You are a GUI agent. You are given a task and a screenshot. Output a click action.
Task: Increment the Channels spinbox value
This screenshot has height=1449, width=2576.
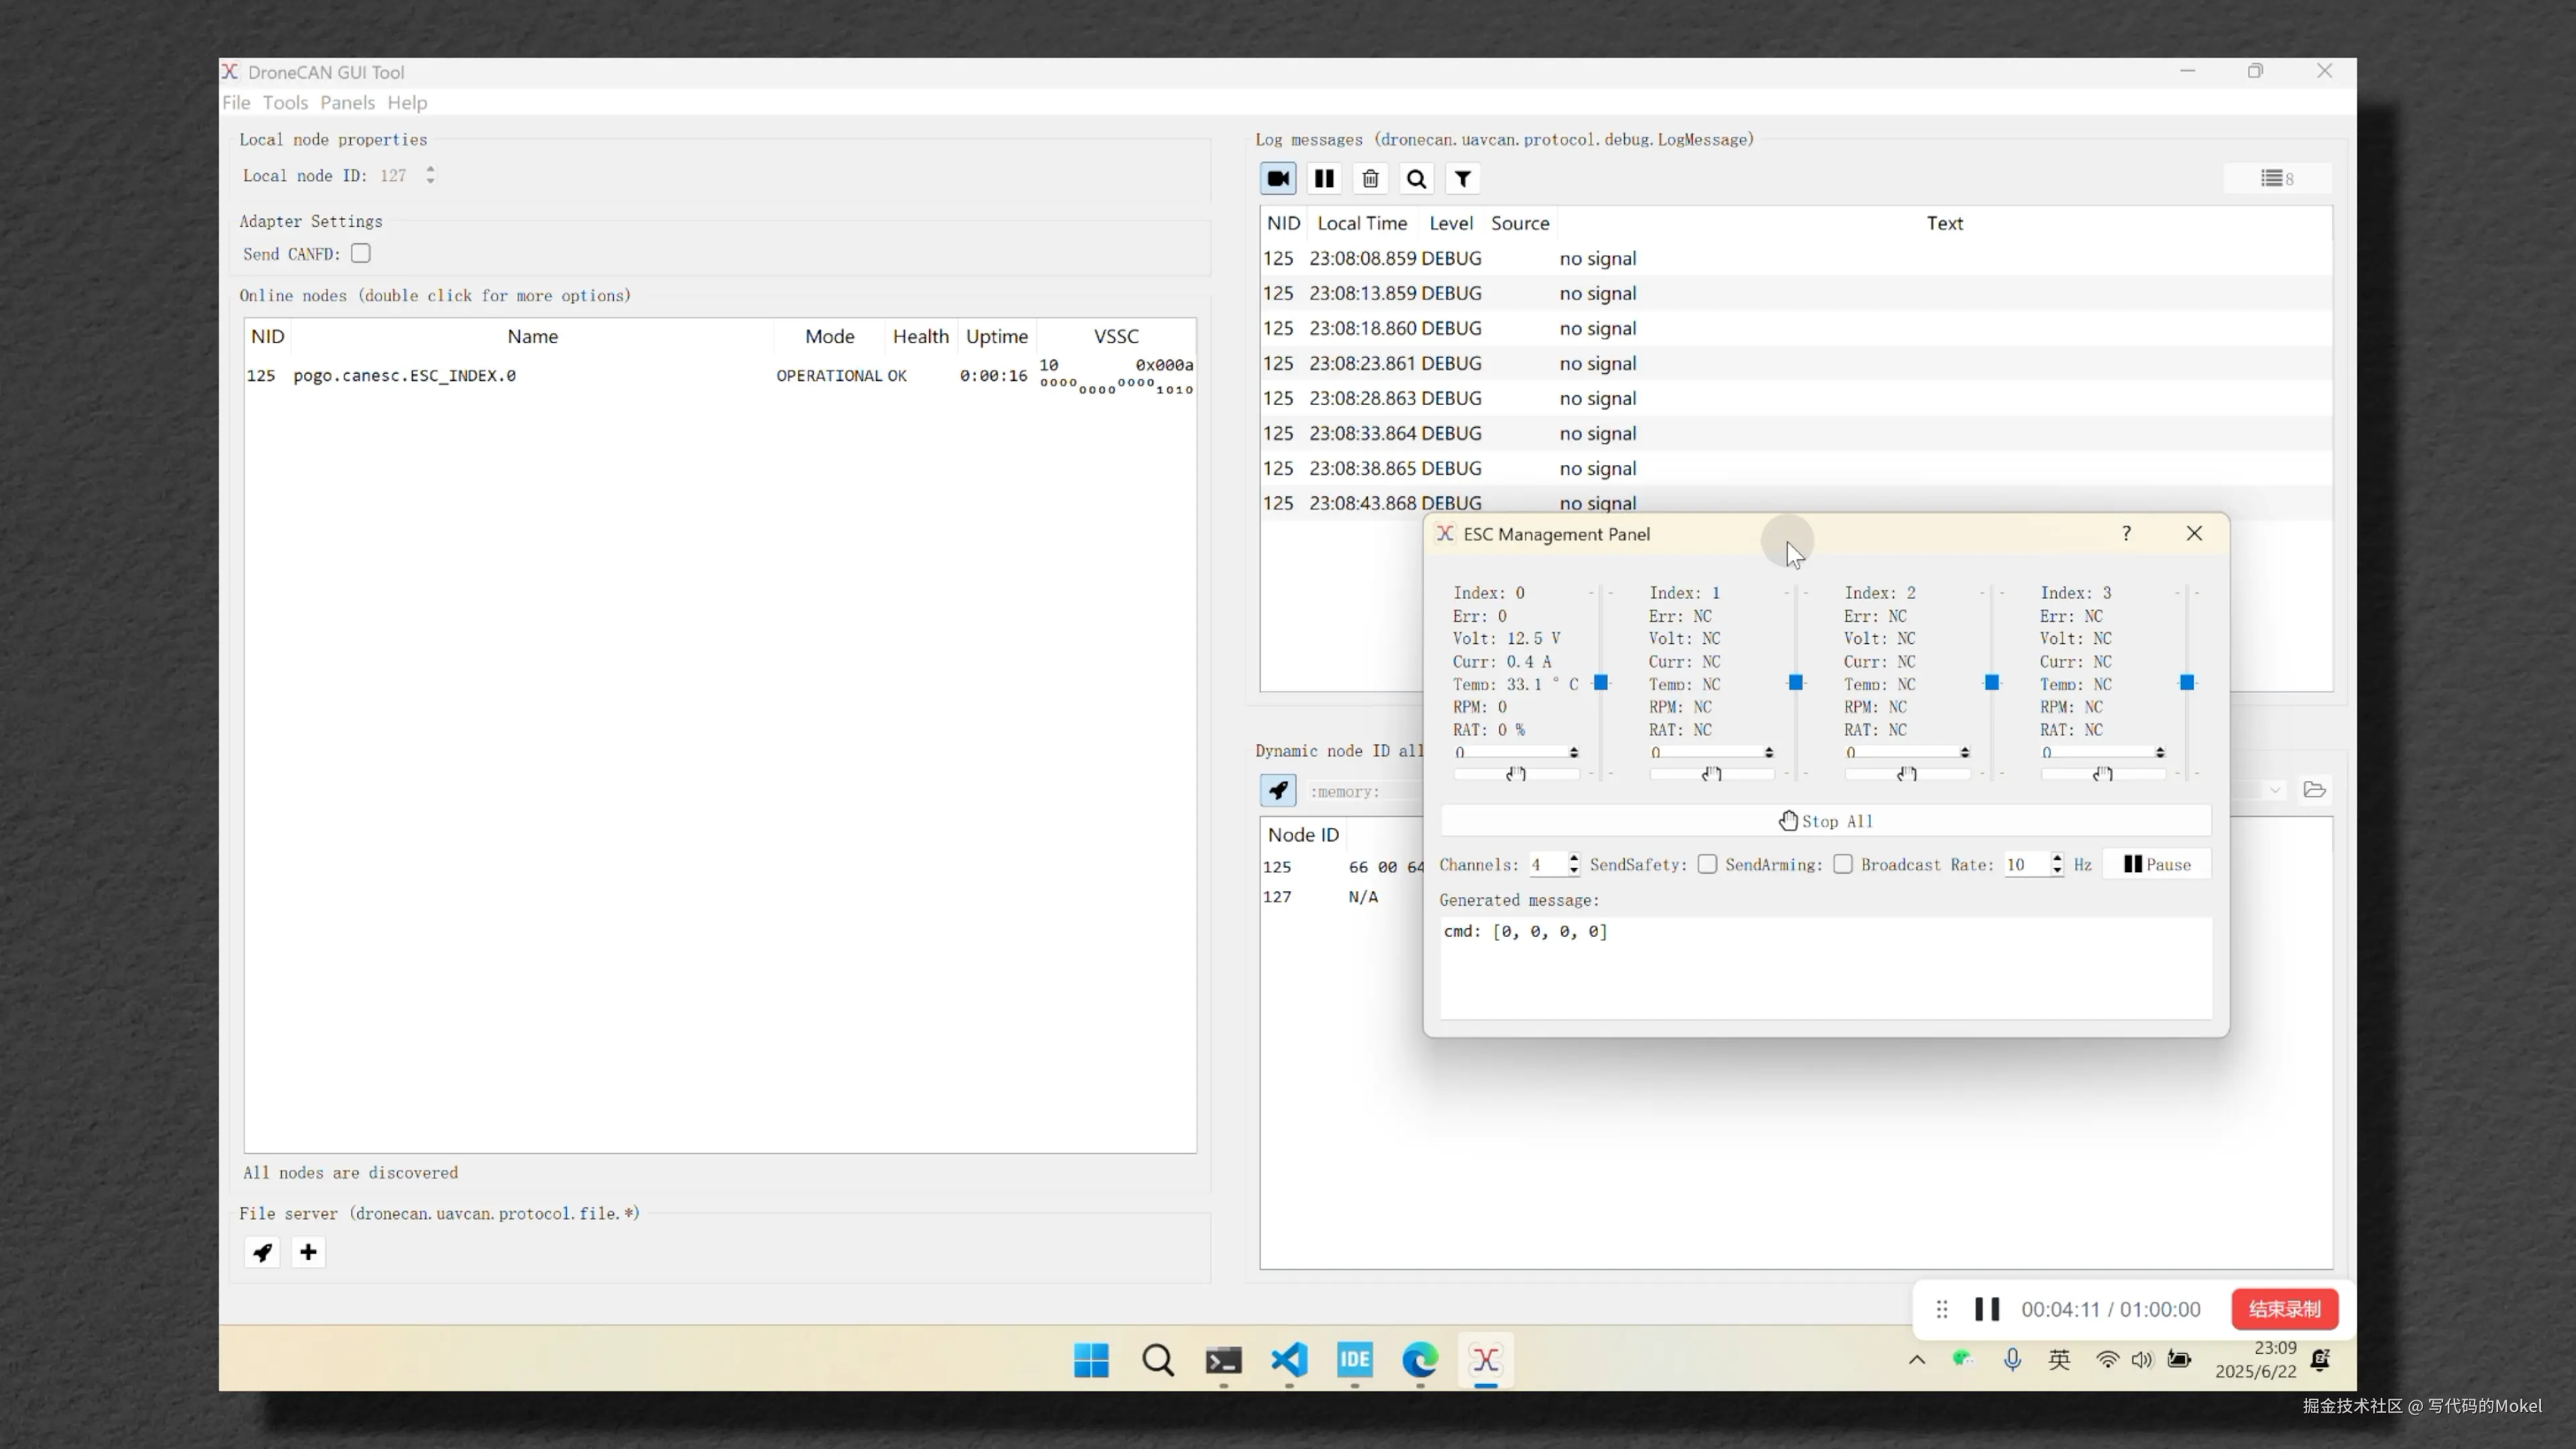(x=1574, y=858)
